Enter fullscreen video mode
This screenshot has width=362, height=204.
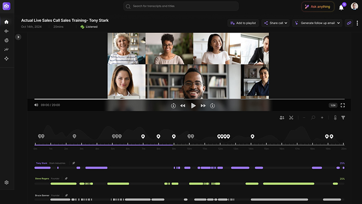pyautogui.click(x=343, y=105)
